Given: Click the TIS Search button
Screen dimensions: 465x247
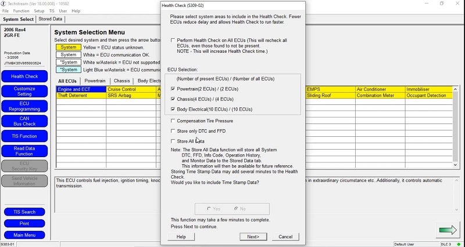Looking at the screenshot, I should pos(24,212).
